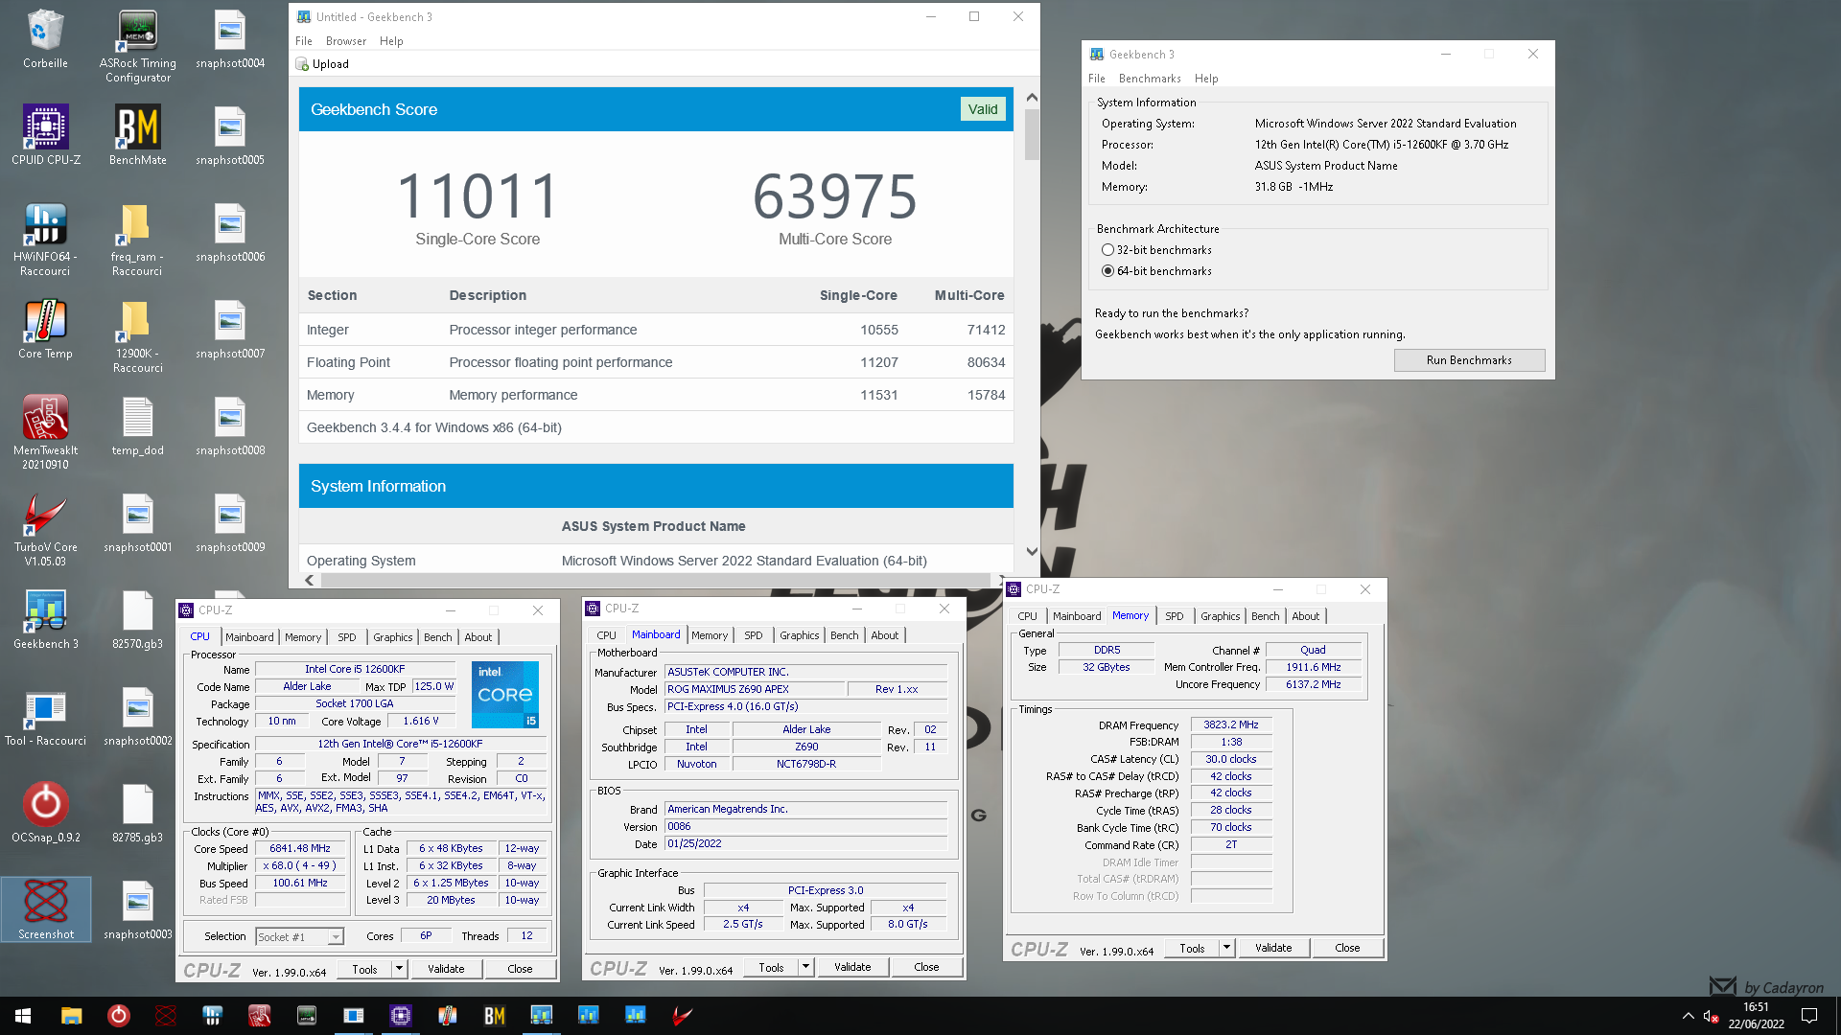Show hidden tray icons chevron
Viewport: 1841px width, 1035px height.
point(1688,1016)
